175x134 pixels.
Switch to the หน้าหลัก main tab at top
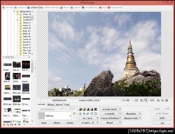click(x=8, y=8)
